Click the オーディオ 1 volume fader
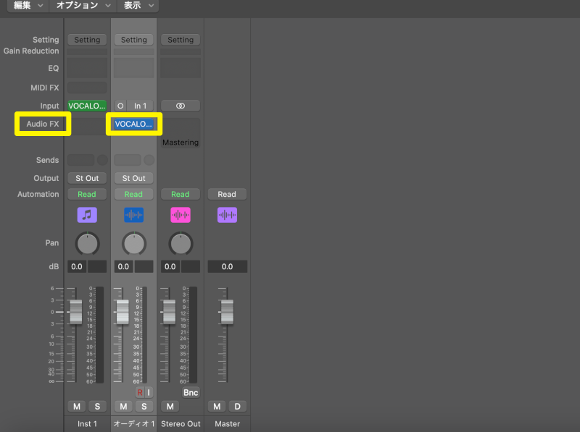The height and width of the screenshot is (432, 580). click(x=123, y=312)
